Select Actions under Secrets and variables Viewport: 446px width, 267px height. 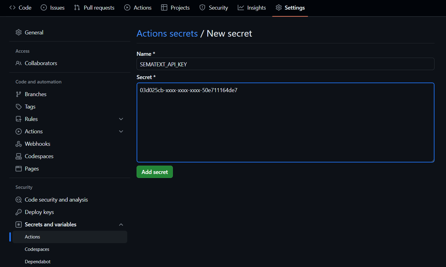pyautogui.click(x=70, y=237)
